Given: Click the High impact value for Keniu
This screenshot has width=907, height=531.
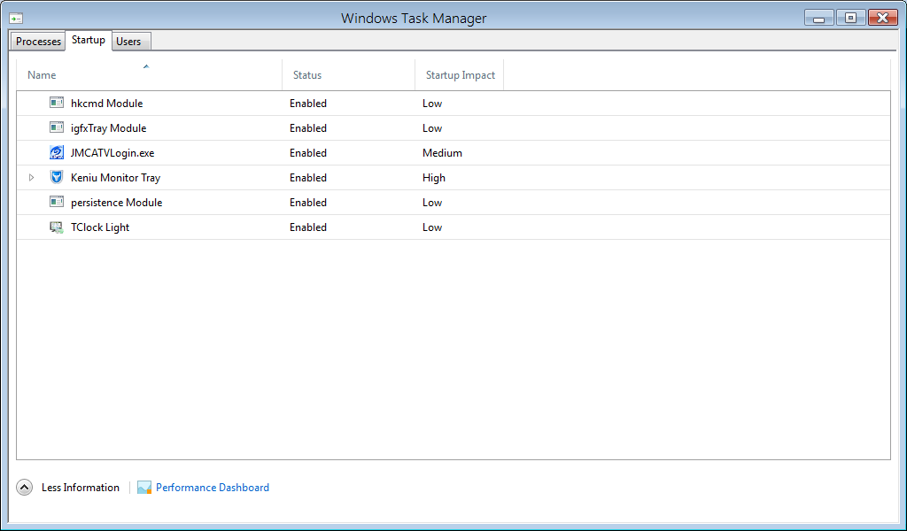Looking at the screenshot, I should coord(434,178).
